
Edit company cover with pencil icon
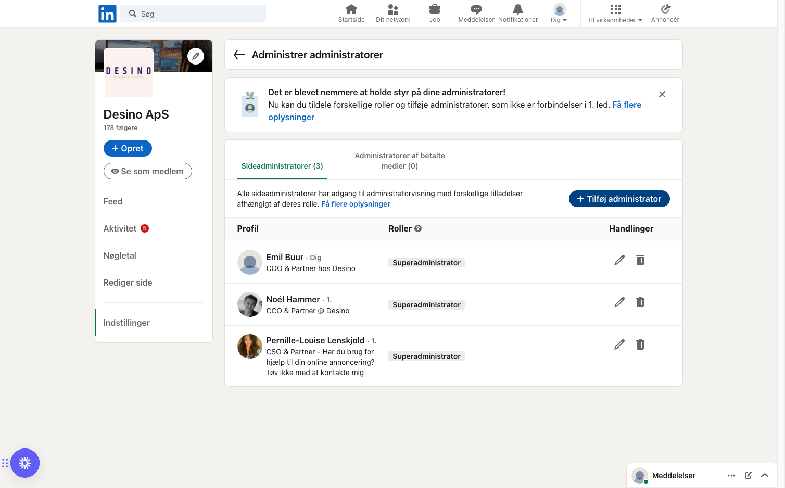tap(196, 56)
